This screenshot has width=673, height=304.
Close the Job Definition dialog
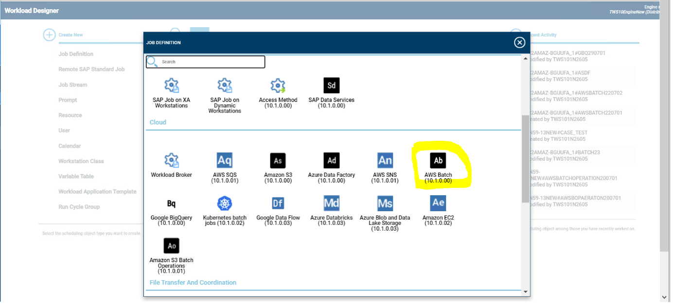pyautogui.click(x=519, y=43)
